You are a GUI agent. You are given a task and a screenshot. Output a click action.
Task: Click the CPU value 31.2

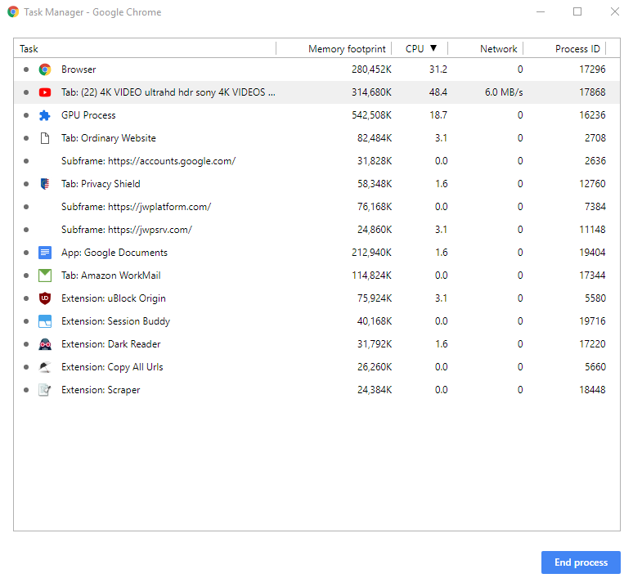[438, 69]
